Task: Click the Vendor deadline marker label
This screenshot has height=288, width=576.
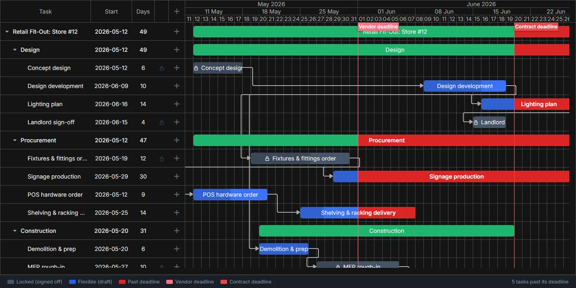Action: [x=378, y=27]
